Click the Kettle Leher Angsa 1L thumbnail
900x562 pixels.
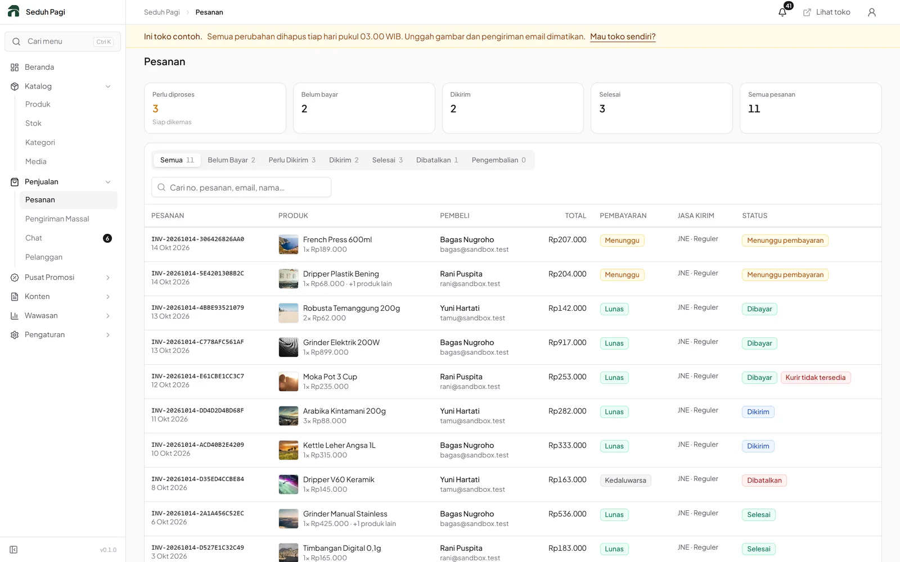pyautogui.click(x=289, y=450)
